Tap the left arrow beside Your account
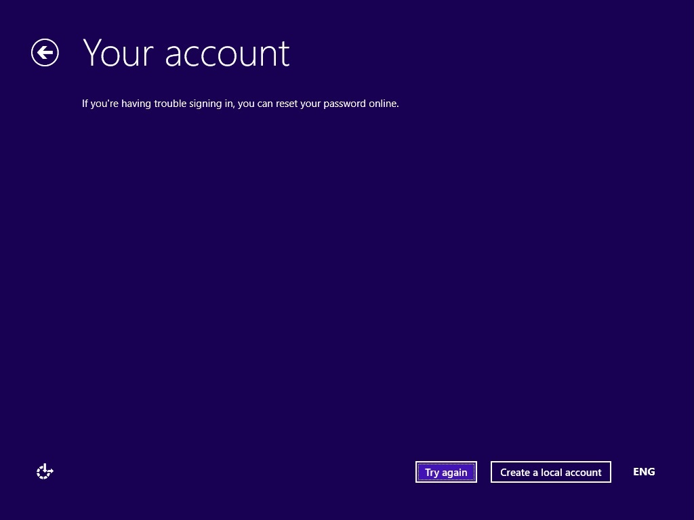Image resolution: width=694 pixels, height=520 pixels. (x=45, y=53)
